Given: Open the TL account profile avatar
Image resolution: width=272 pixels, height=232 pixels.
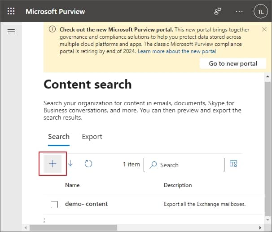Looking at the screenshot, I should click(x=260, y=12).
